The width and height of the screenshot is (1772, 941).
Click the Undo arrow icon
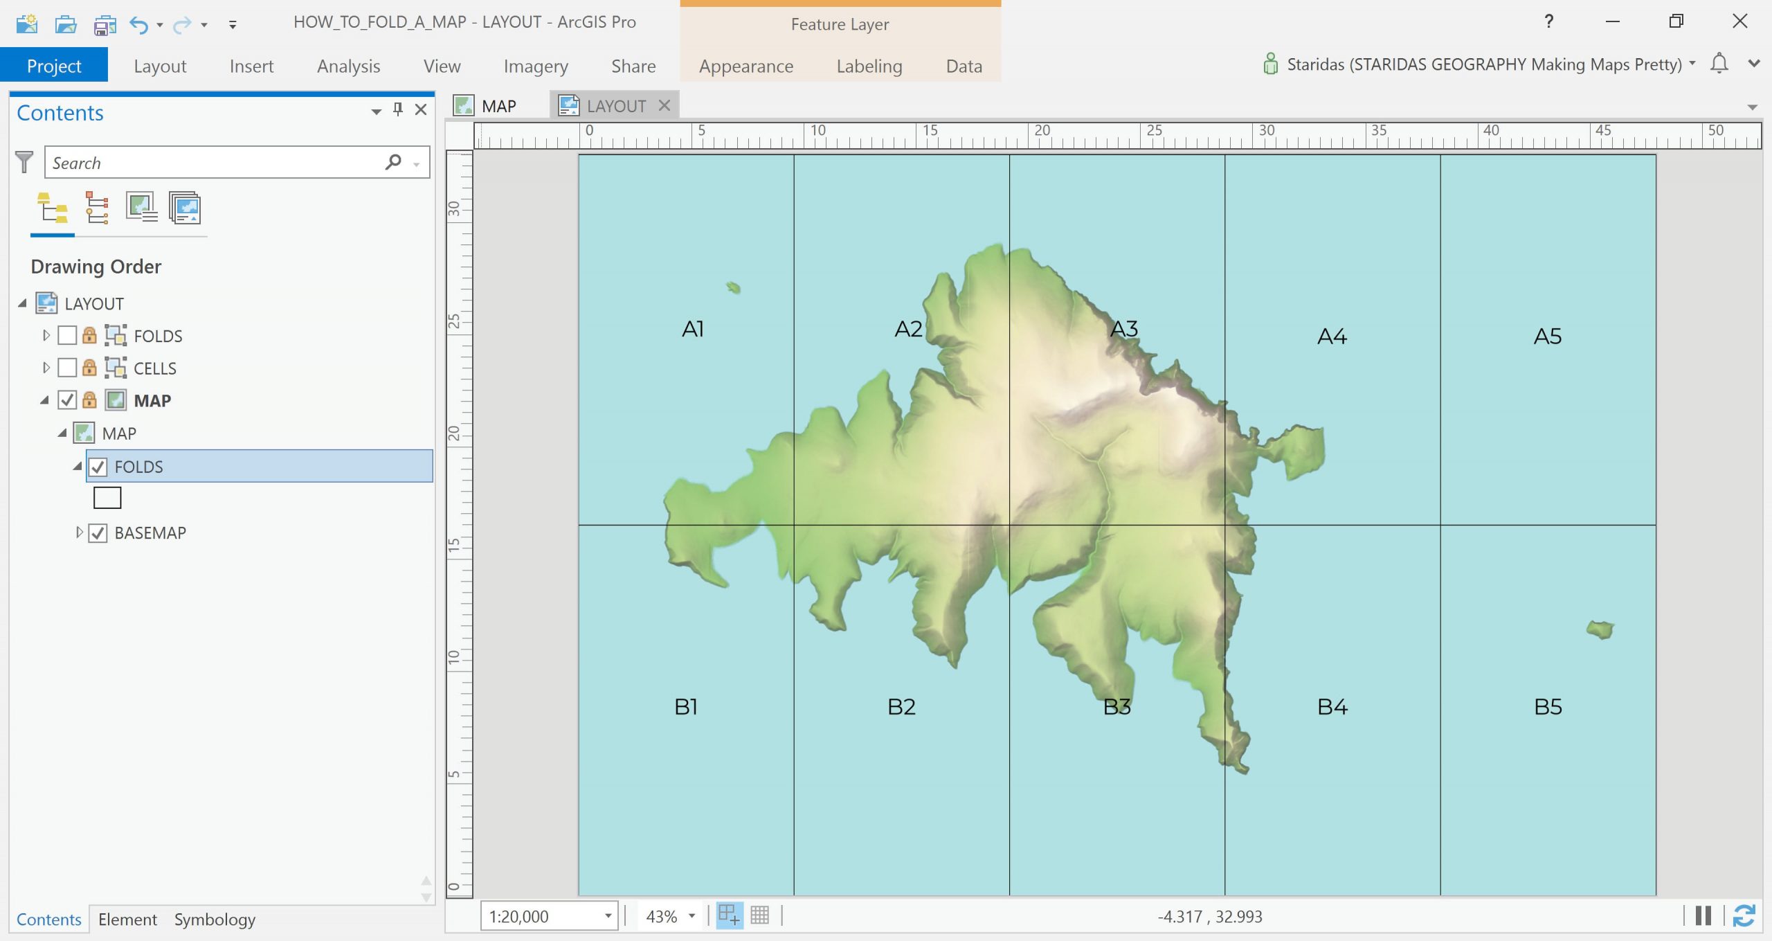tap(138, 25)
